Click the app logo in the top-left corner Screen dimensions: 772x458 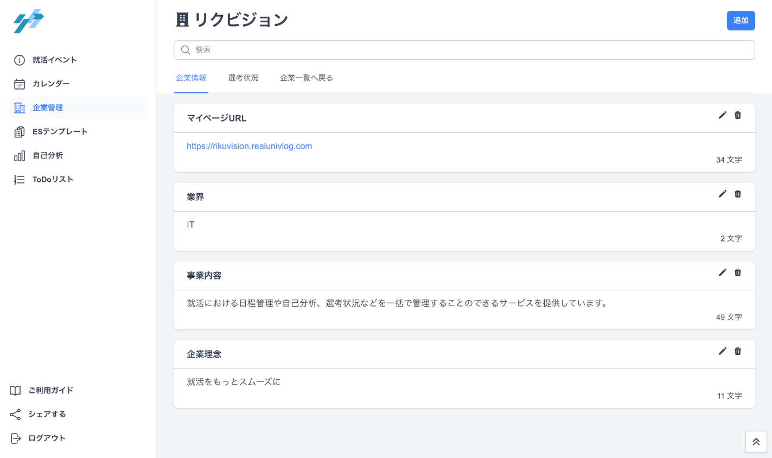[28, 21]
